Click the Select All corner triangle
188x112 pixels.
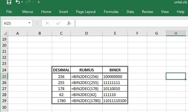(x=5, y=33)
